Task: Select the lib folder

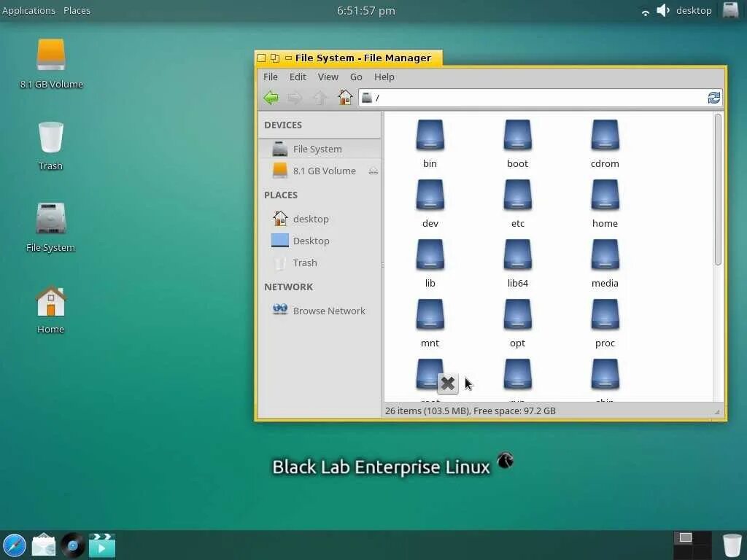Action: click(x=430, y=263)
